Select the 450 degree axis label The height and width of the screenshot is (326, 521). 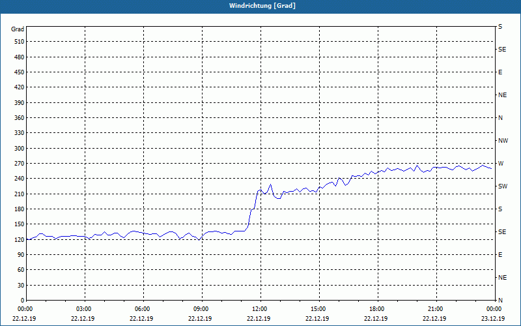(19, 72)
